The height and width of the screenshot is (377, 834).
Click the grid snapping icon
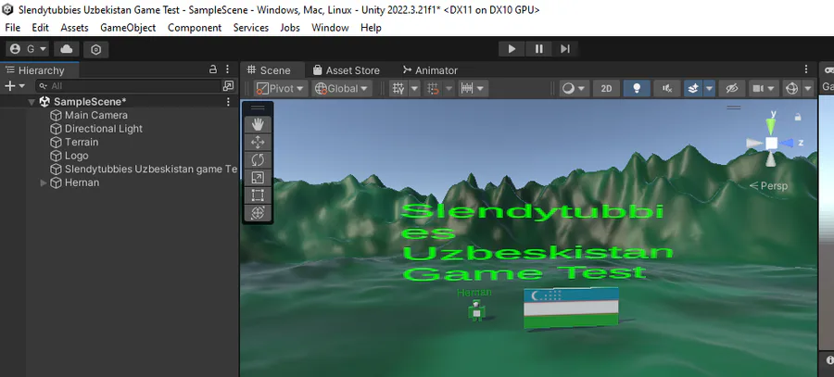(434, 88)
